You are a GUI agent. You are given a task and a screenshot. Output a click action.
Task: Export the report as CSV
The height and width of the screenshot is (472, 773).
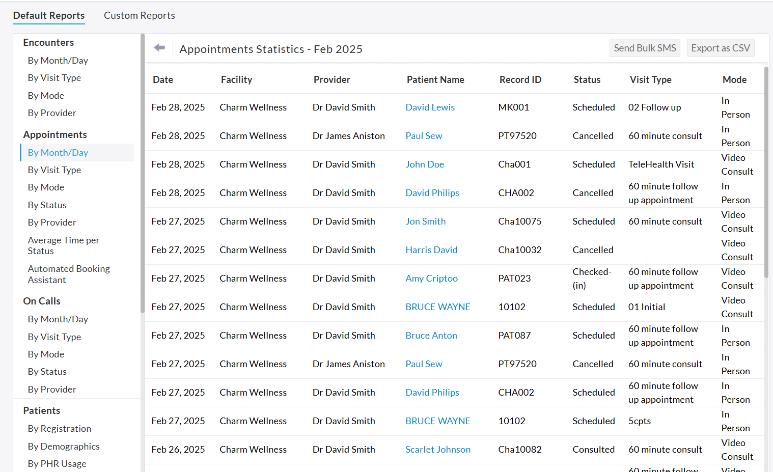(720, 48)
